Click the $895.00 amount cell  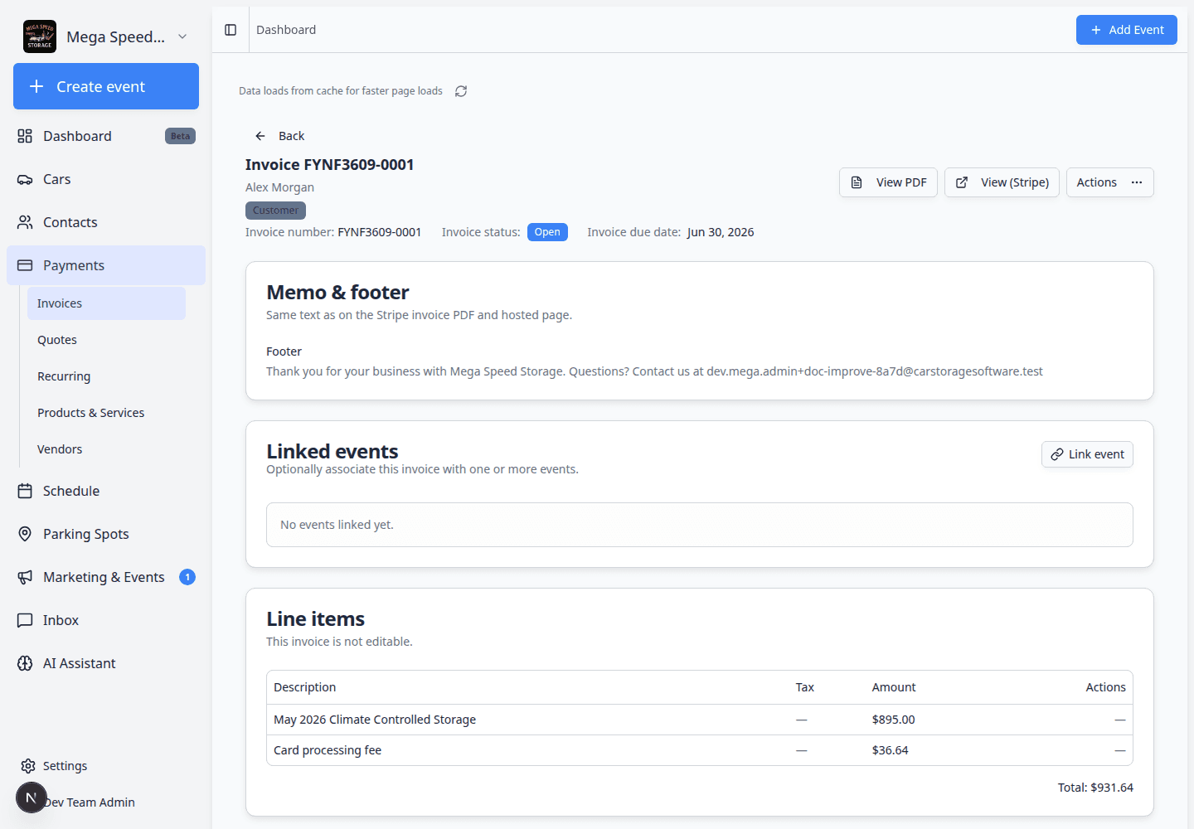[x=893, y=720]
